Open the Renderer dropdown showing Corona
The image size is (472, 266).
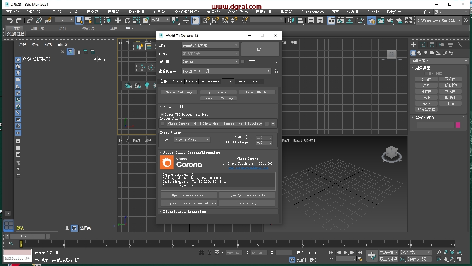coord(210,62)
